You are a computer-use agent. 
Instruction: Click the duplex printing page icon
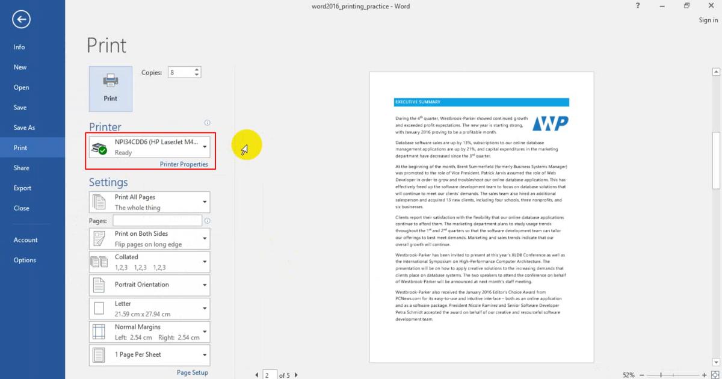(99, 239)
